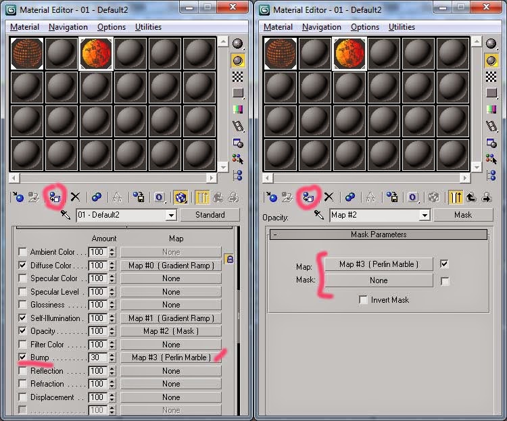The height and width of the screenshot is (421, 507).
Task: Toggle Show Map in Viewport in left editor
Action: pyautogui.click(x=180, y=197)
